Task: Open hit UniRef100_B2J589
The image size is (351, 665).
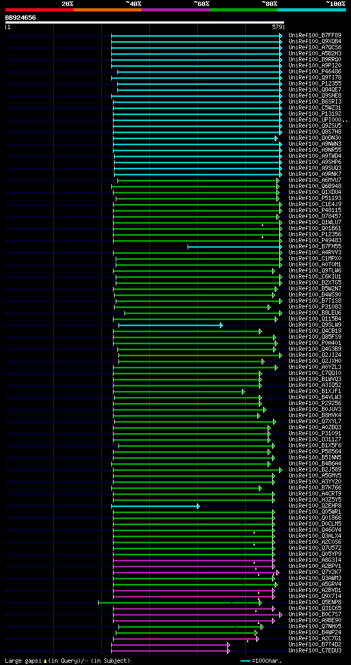Action: coord(315,470)
